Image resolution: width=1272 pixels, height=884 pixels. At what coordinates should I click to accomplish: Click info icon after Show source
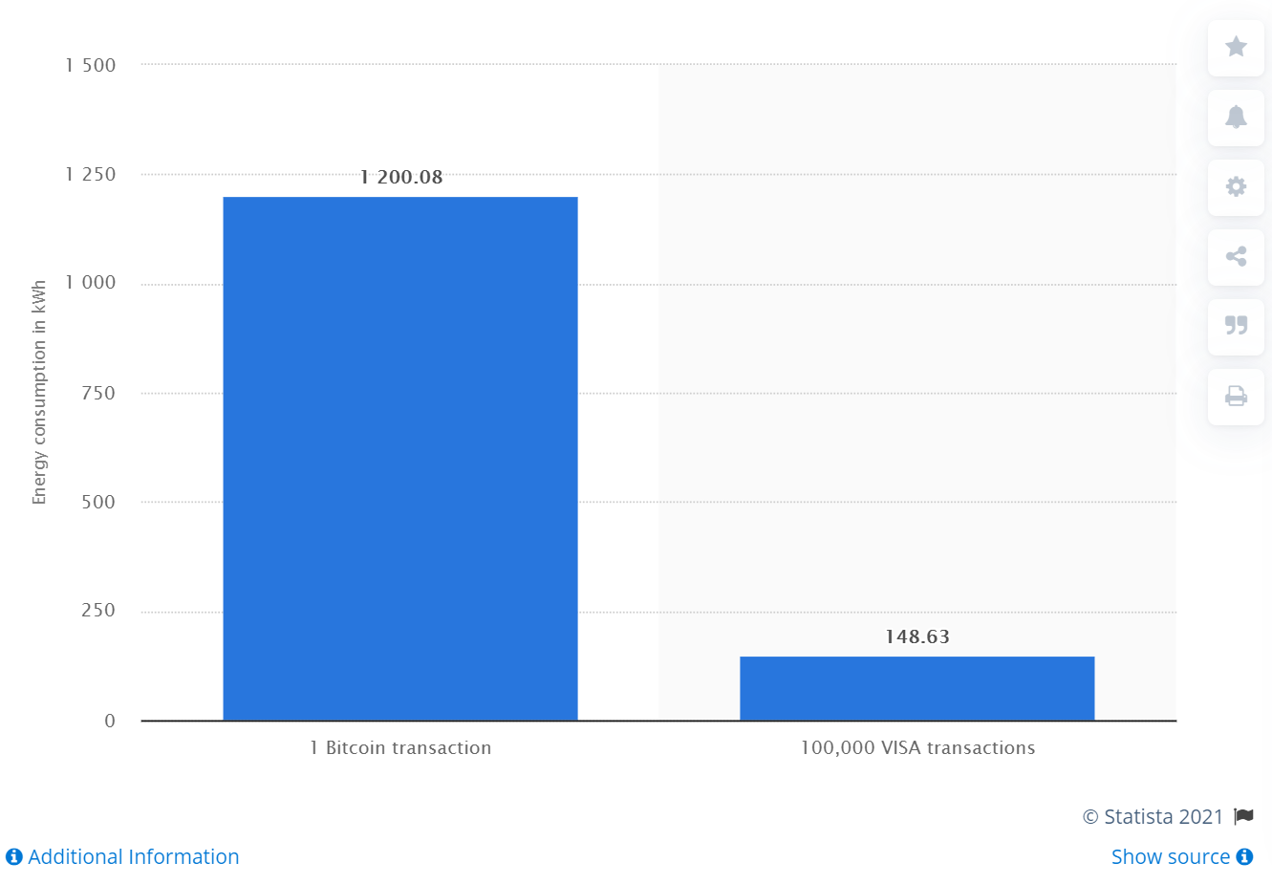click(x=1244, y=856)
